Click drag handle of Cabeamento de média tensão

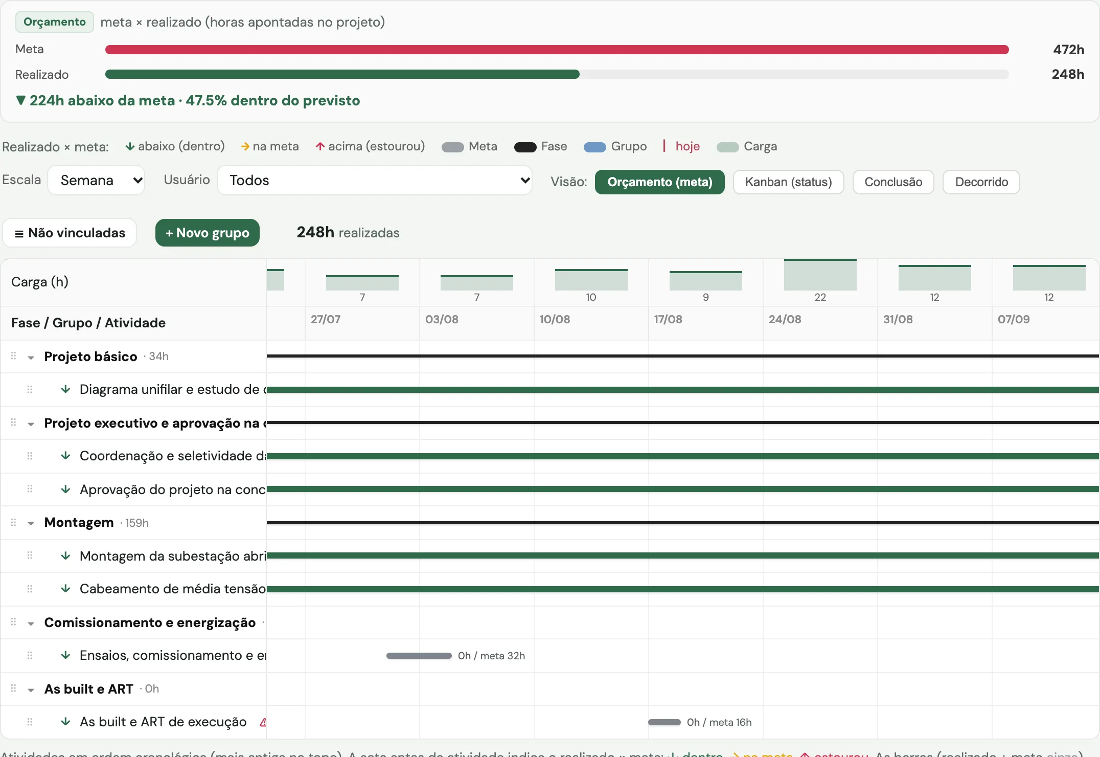[30, 589]
